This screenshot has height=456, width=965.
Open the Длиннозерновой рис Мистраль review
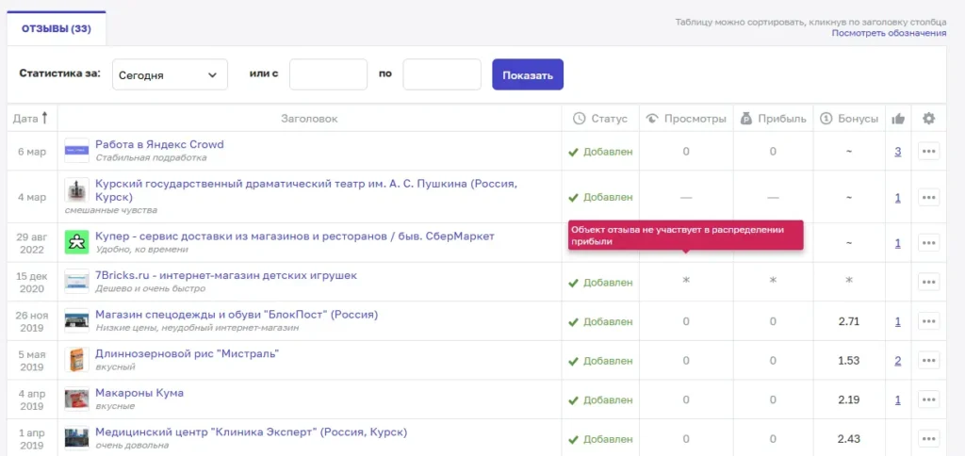188,354
